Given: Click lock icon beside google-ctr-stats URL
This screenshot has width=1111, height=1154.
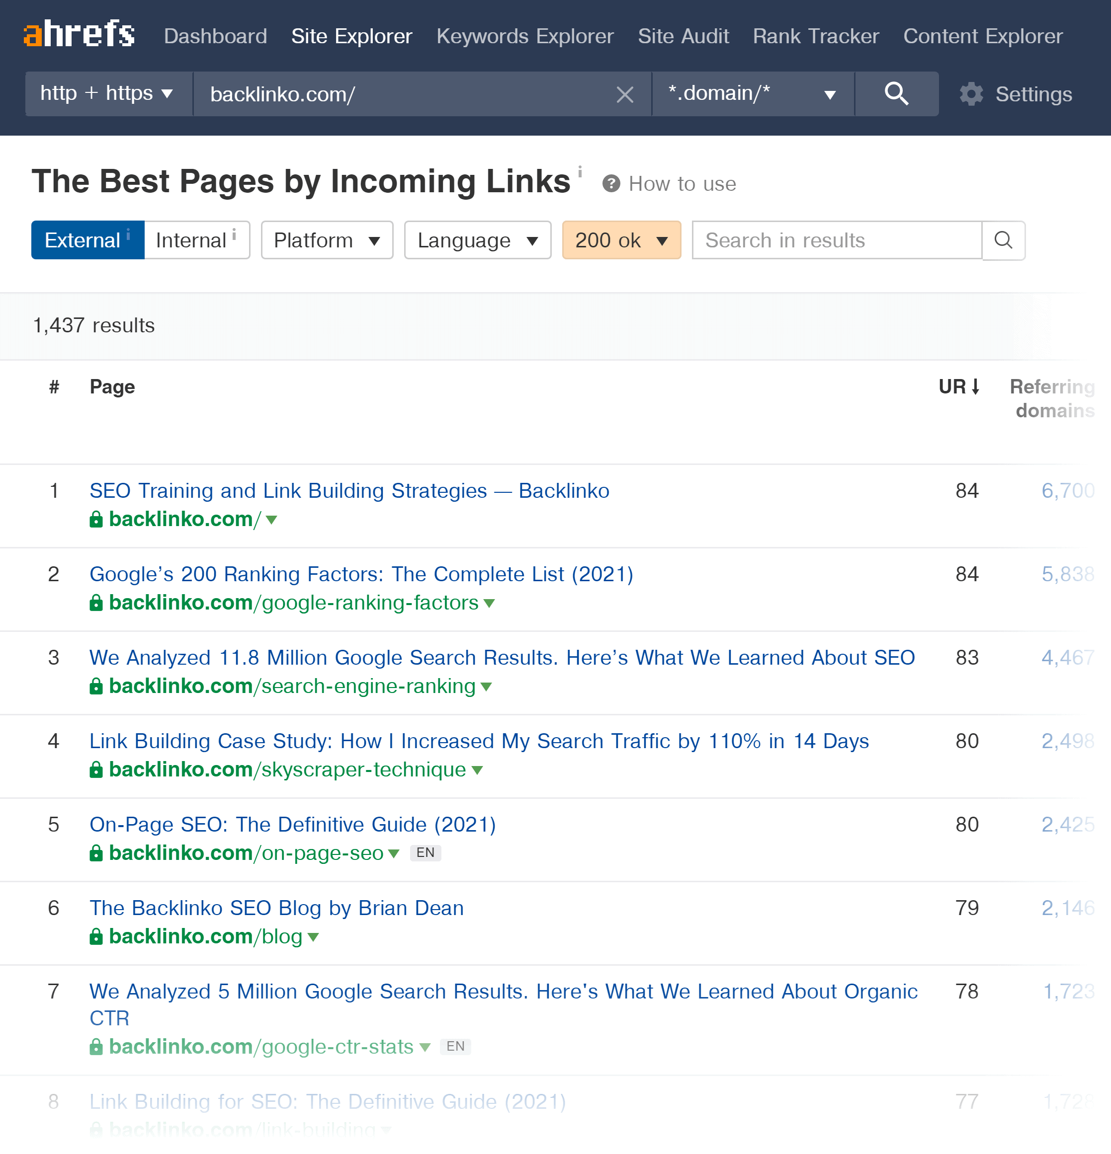Looking at the screenshot, I should (96, 1047).
